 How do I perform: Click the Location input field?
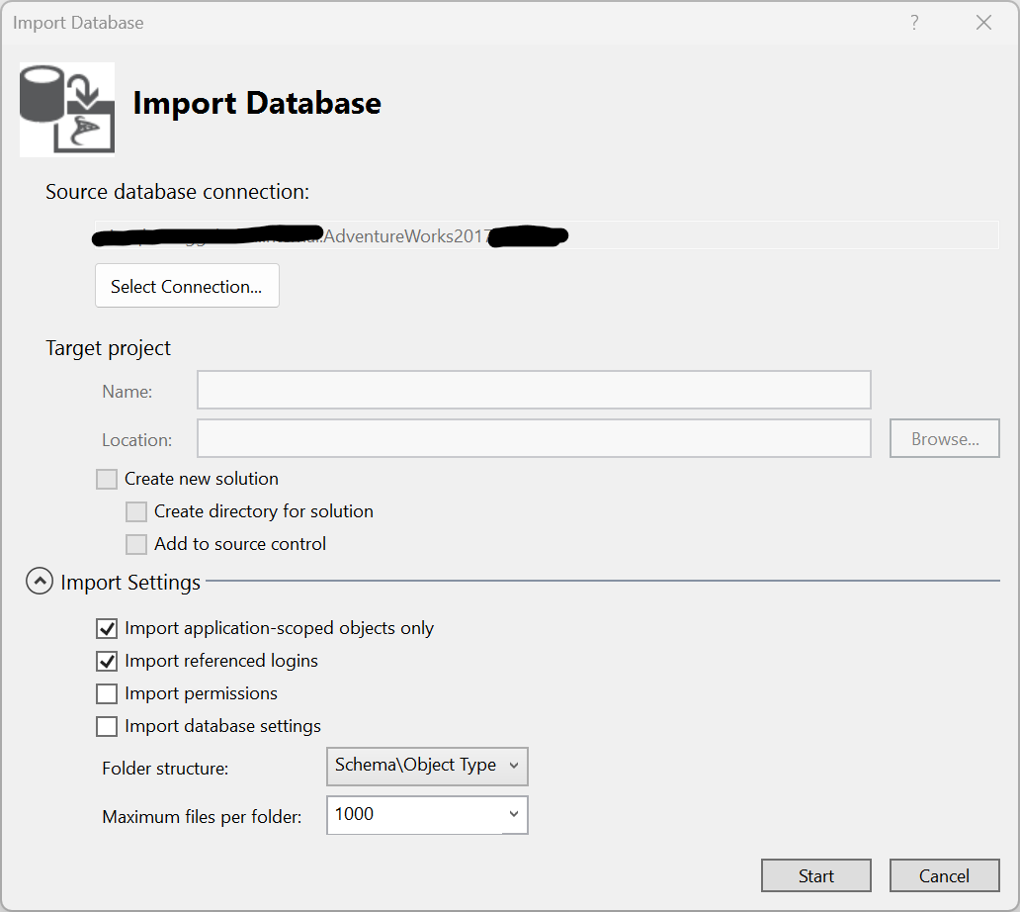534,438
